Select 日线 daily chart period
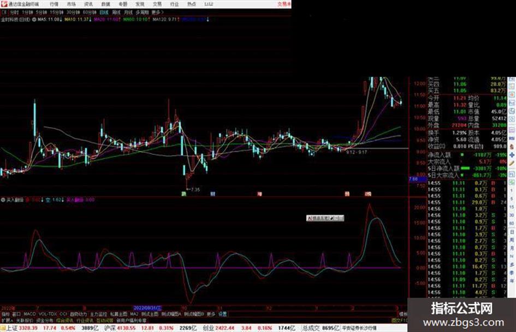 [104, 12]
